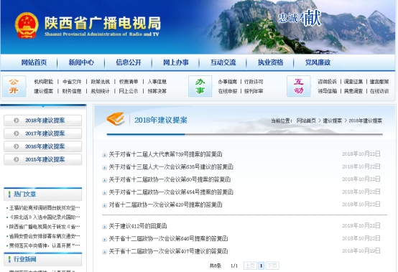Screen dimensions: 398x272
Task: Open 信息公开 in main navigation
Action: click(x=129, y=62)
